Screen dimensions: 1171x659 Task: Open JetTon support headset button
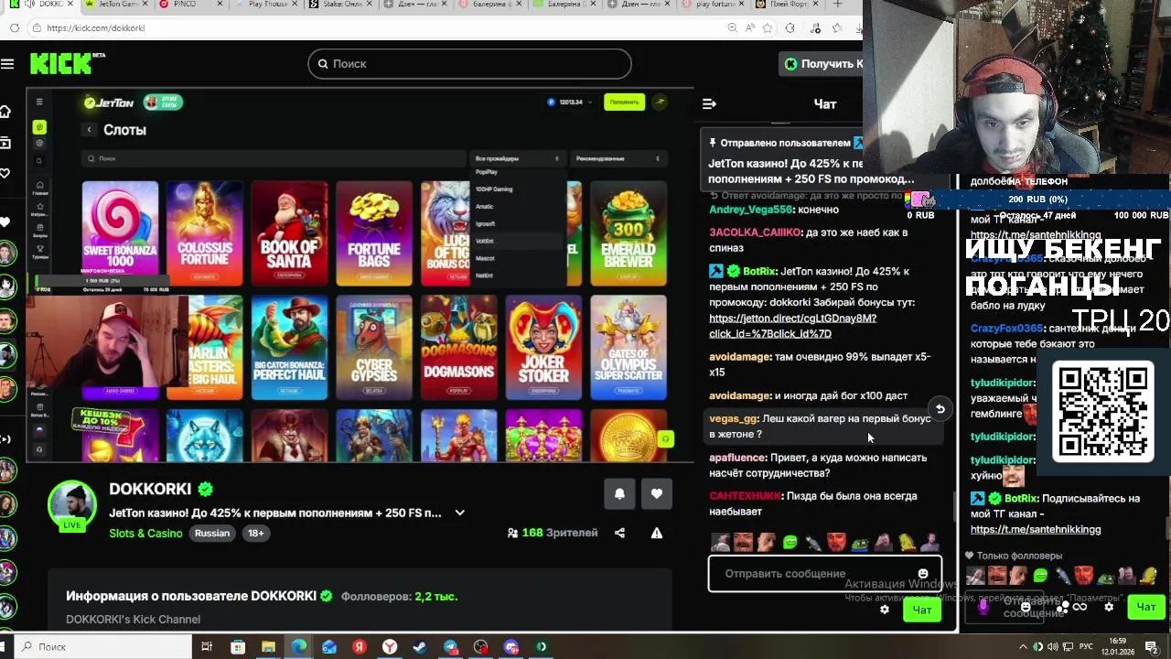[x=665, y=439]
